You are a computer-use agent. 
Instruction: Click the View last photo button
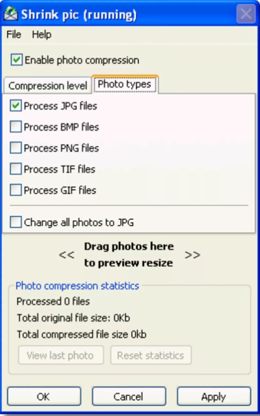pyautogui.click(x=61, y=355)
